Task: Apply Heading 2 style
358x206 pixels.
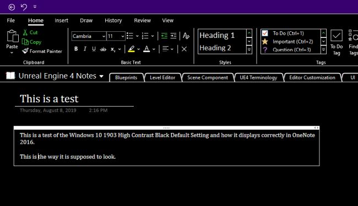Action: coord(215,48)
